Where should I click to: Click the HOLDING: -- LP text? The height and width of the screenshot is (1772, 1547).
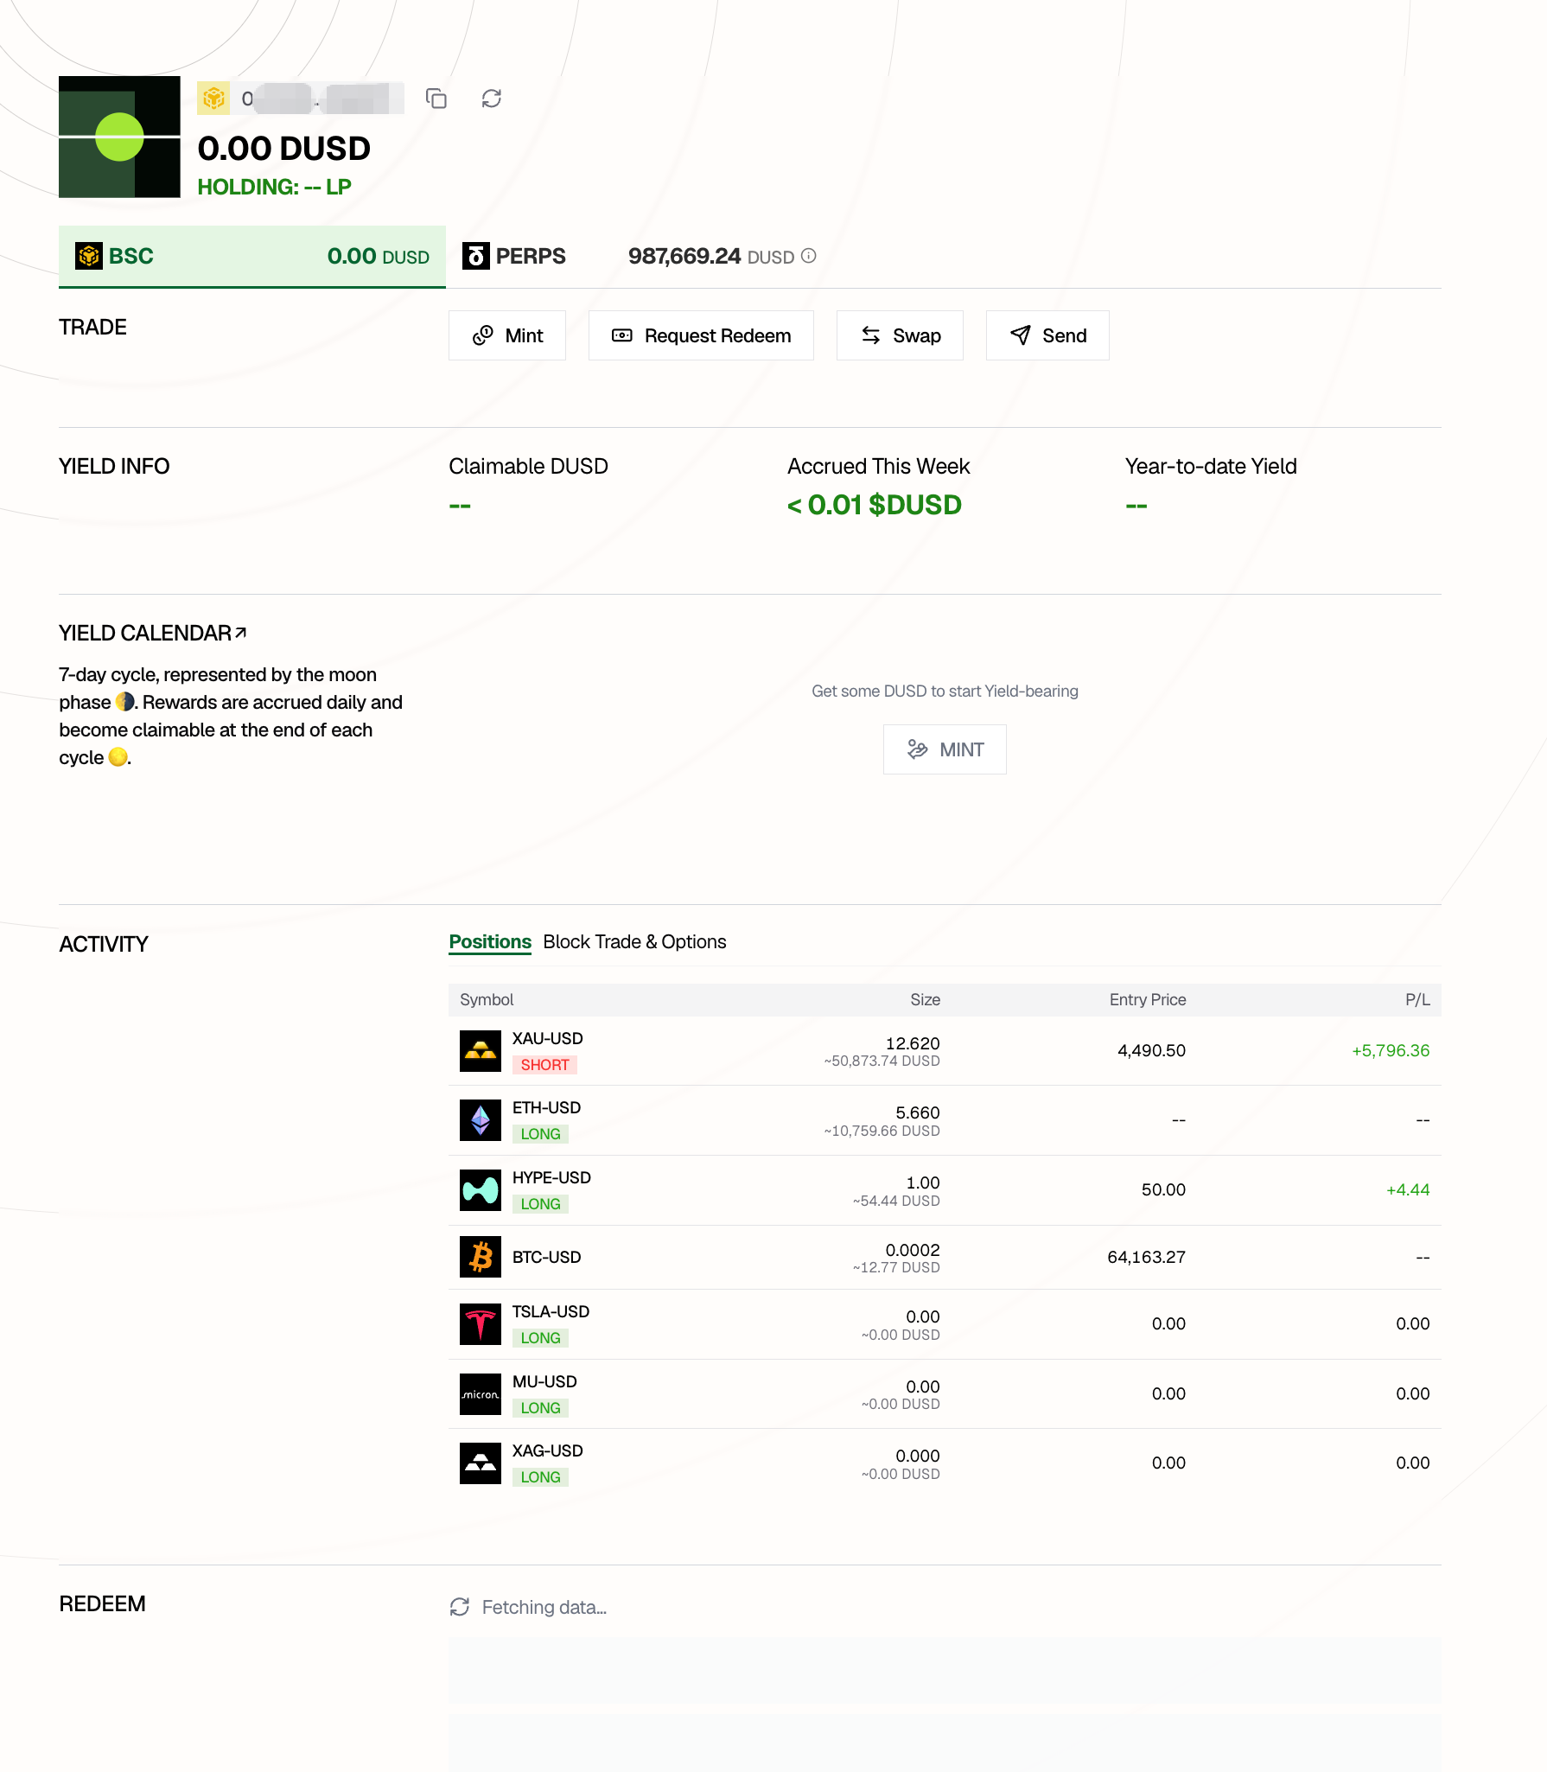[x=274, y=188]
